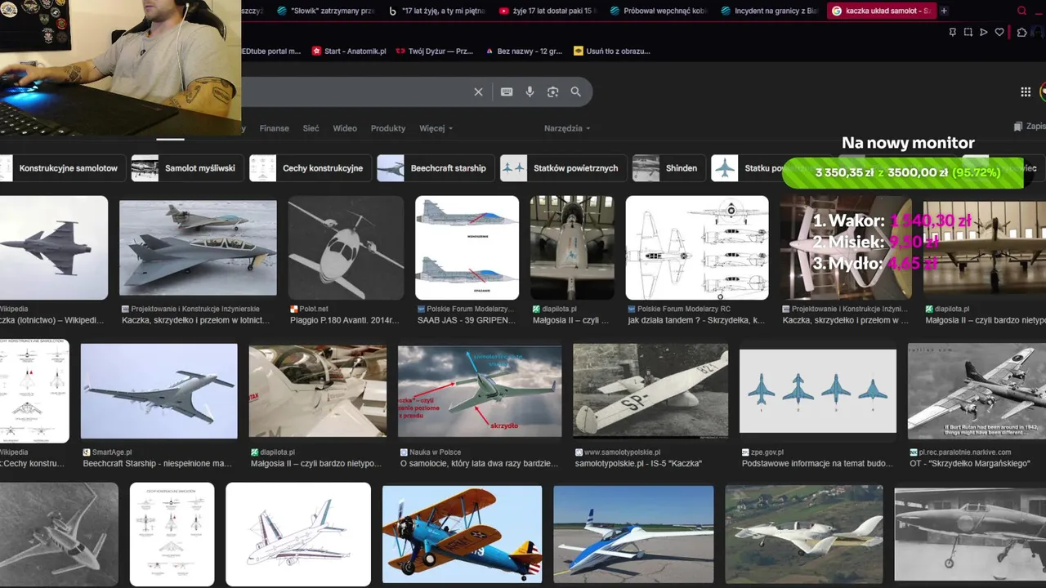Click the "Polot.net" source label
Viewport: 1046px width, 588px height.
[x=314, y=309]
